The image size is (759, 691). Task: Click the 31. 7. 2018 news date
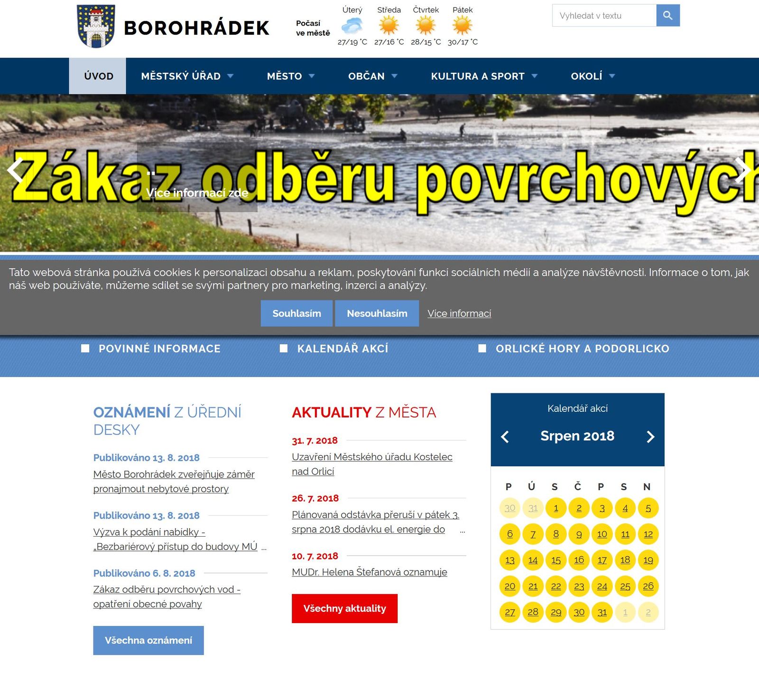(315, 441)
